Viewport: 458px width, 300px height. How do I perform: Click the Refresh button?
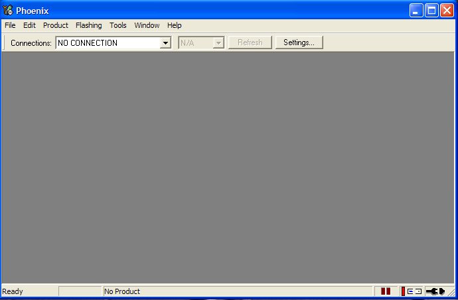point(250,42)
